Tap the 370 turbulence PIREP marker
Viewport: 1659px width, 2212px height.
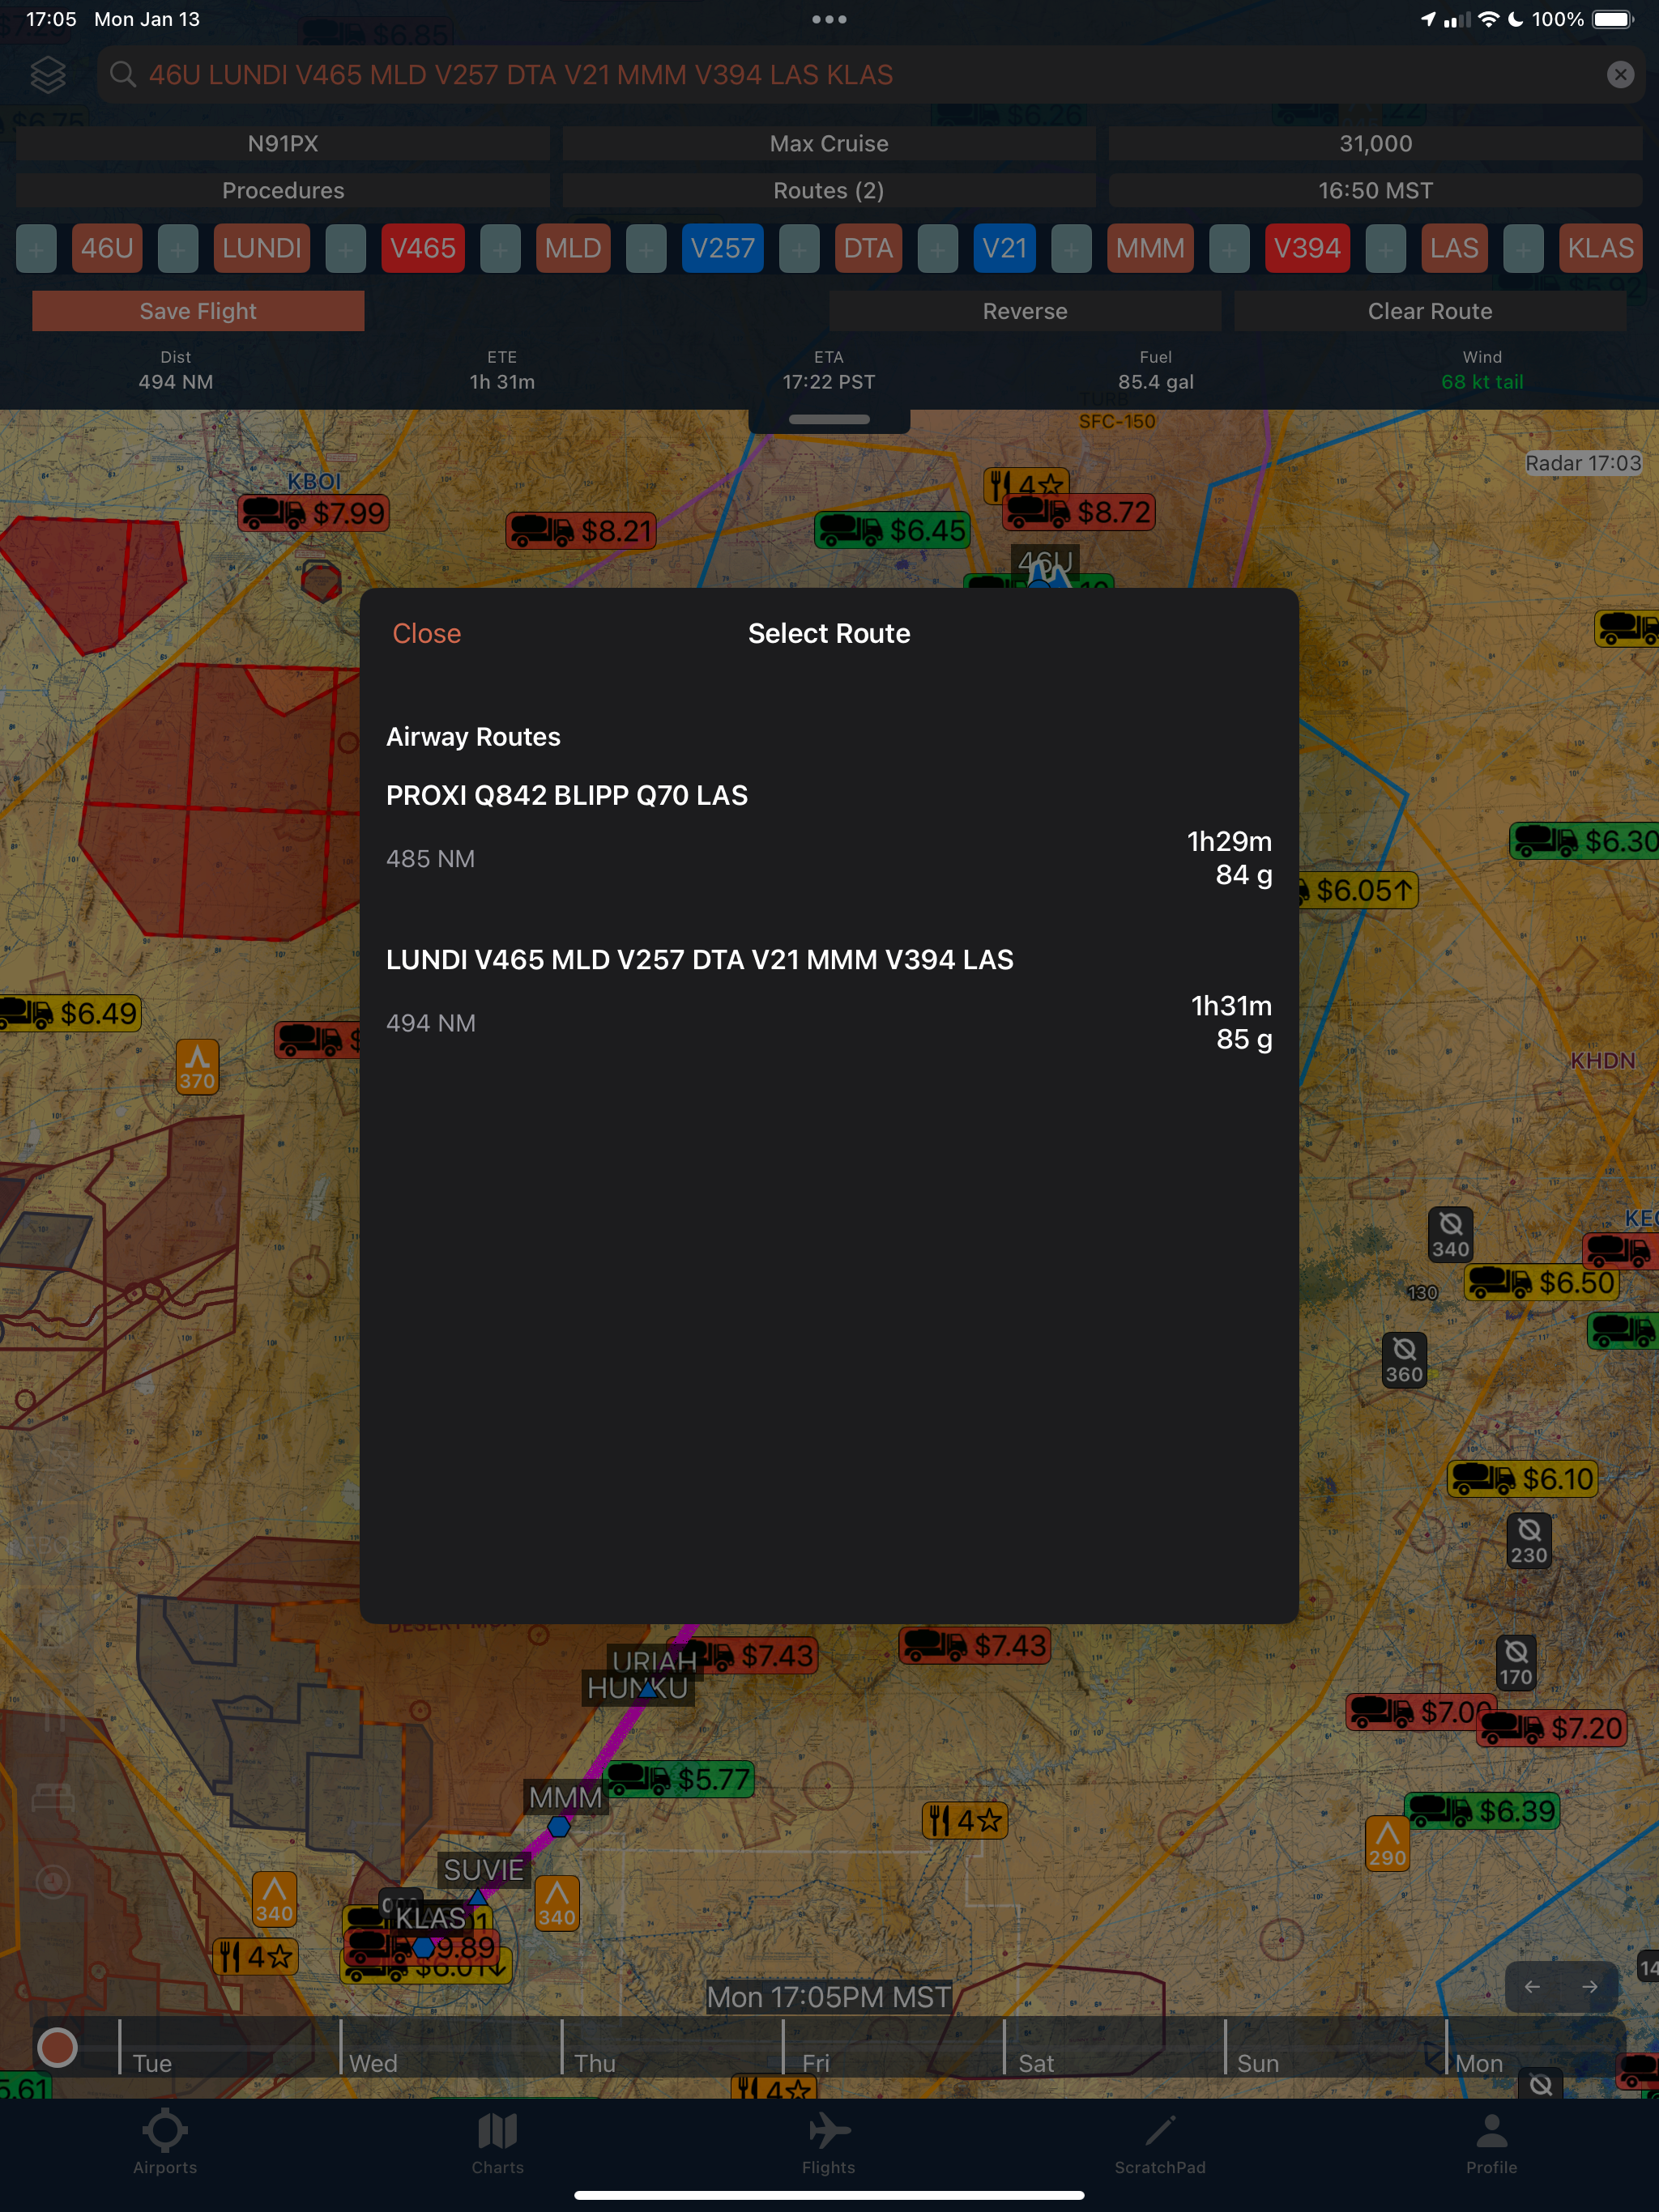(x=197, y=1067)
